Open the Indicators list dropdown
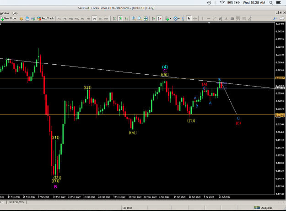Image resolution: width=286 pixels, height=211 pixels. pyautogui.click(x=168, y=19)
